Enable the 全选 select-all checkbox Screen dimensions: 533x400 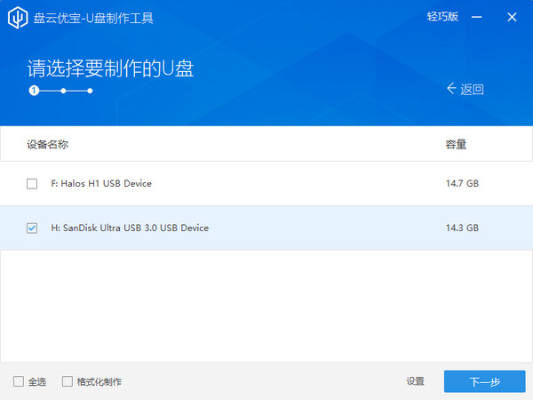tap(19, 381)
